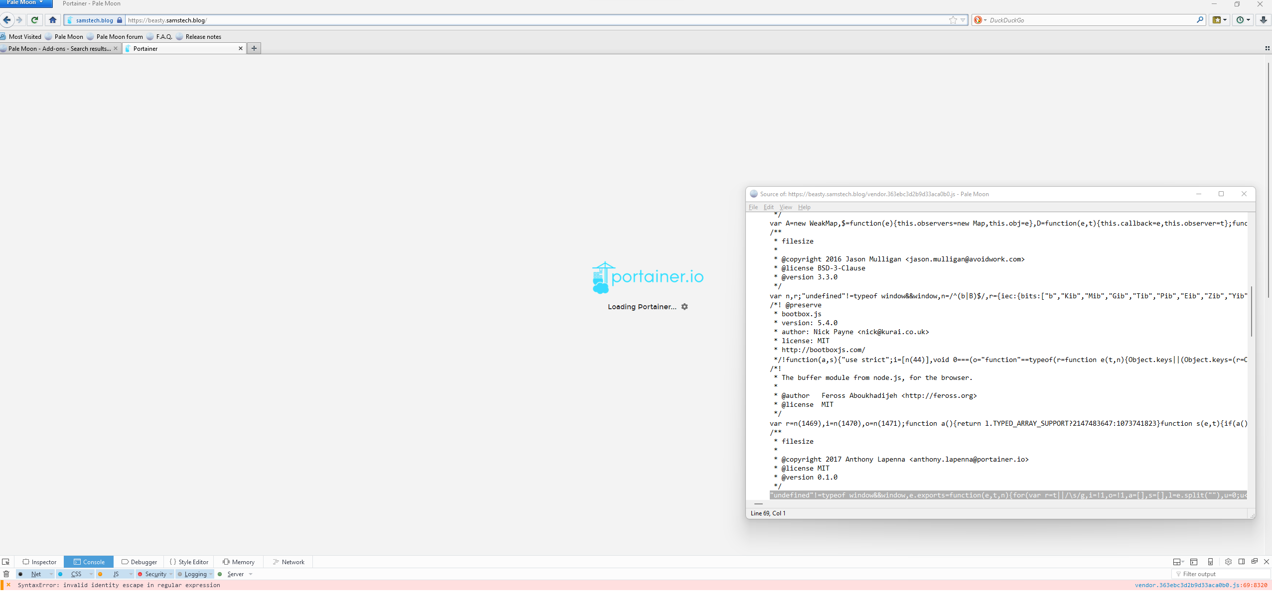Screen dimensions: 1272x607
Task: Activate the element picker in devtools
Action: click(x=6, y=562)
